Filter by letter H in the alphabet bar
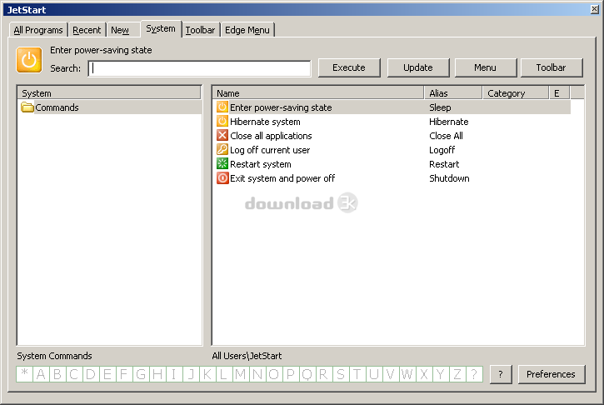The width and height of the screenshot is (604, 405). point(157,374)
